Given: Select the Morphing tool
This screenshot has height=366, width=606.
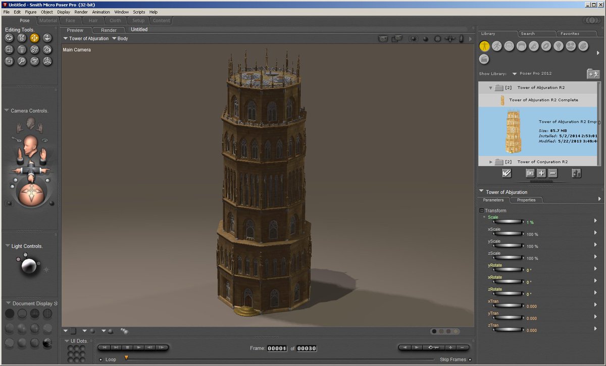Looking at the screenshot, I should (35, 61).
